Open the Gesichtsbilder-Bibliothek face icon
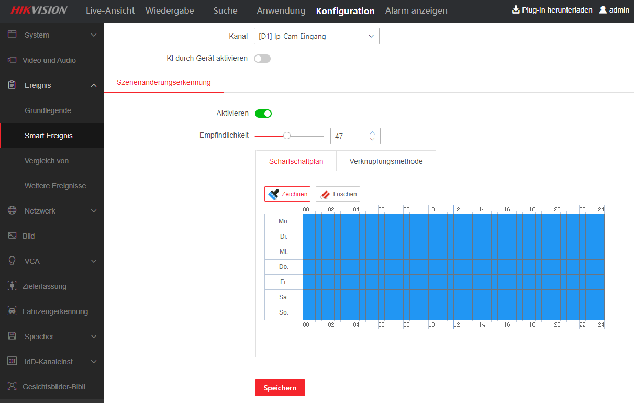This screenshot has height=403, width=634. tap(12, 387)
